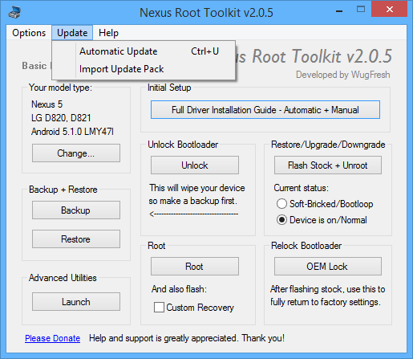
Task: Click the OEM Lock button
Action: (328, 267)
